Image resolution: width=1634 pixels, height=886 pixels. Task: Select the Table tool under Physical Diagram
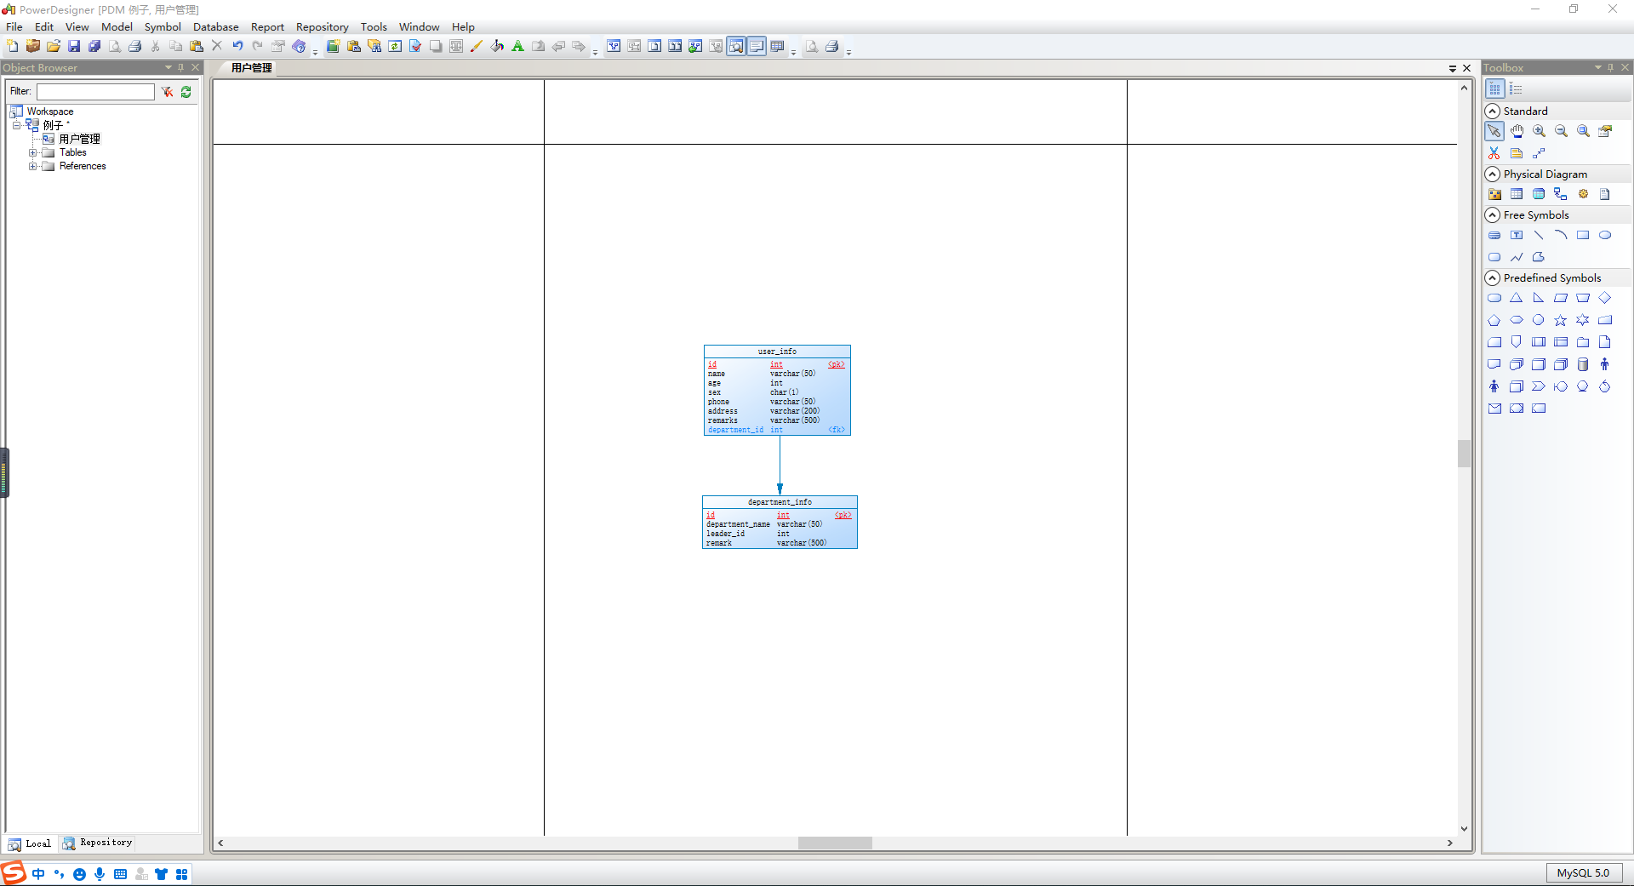(1517, 193)
